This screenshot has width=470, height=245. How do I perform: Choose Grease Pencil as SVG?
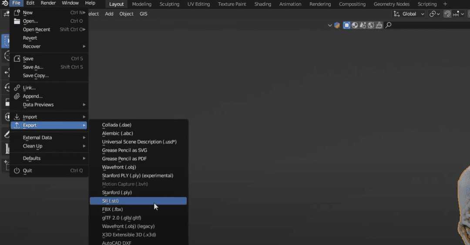[138, 150]
